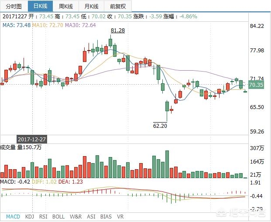Click the 77.98 price axis label
Image resolution: width=271 pixels, height=222 pixels.
(x=257, y=51)
